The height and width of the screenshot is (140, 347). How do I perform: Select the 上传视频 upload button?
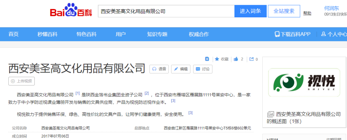22,81
